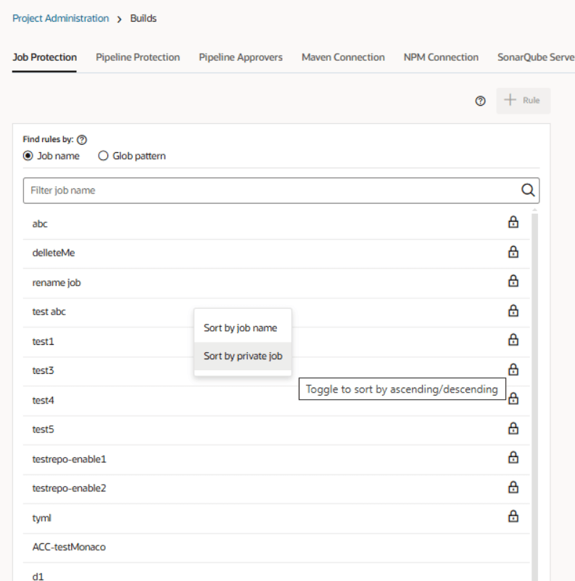Click the lock icon beside testrepo-enable2
Viewport: 575px width, 581px height.
[x=513, y=487]
